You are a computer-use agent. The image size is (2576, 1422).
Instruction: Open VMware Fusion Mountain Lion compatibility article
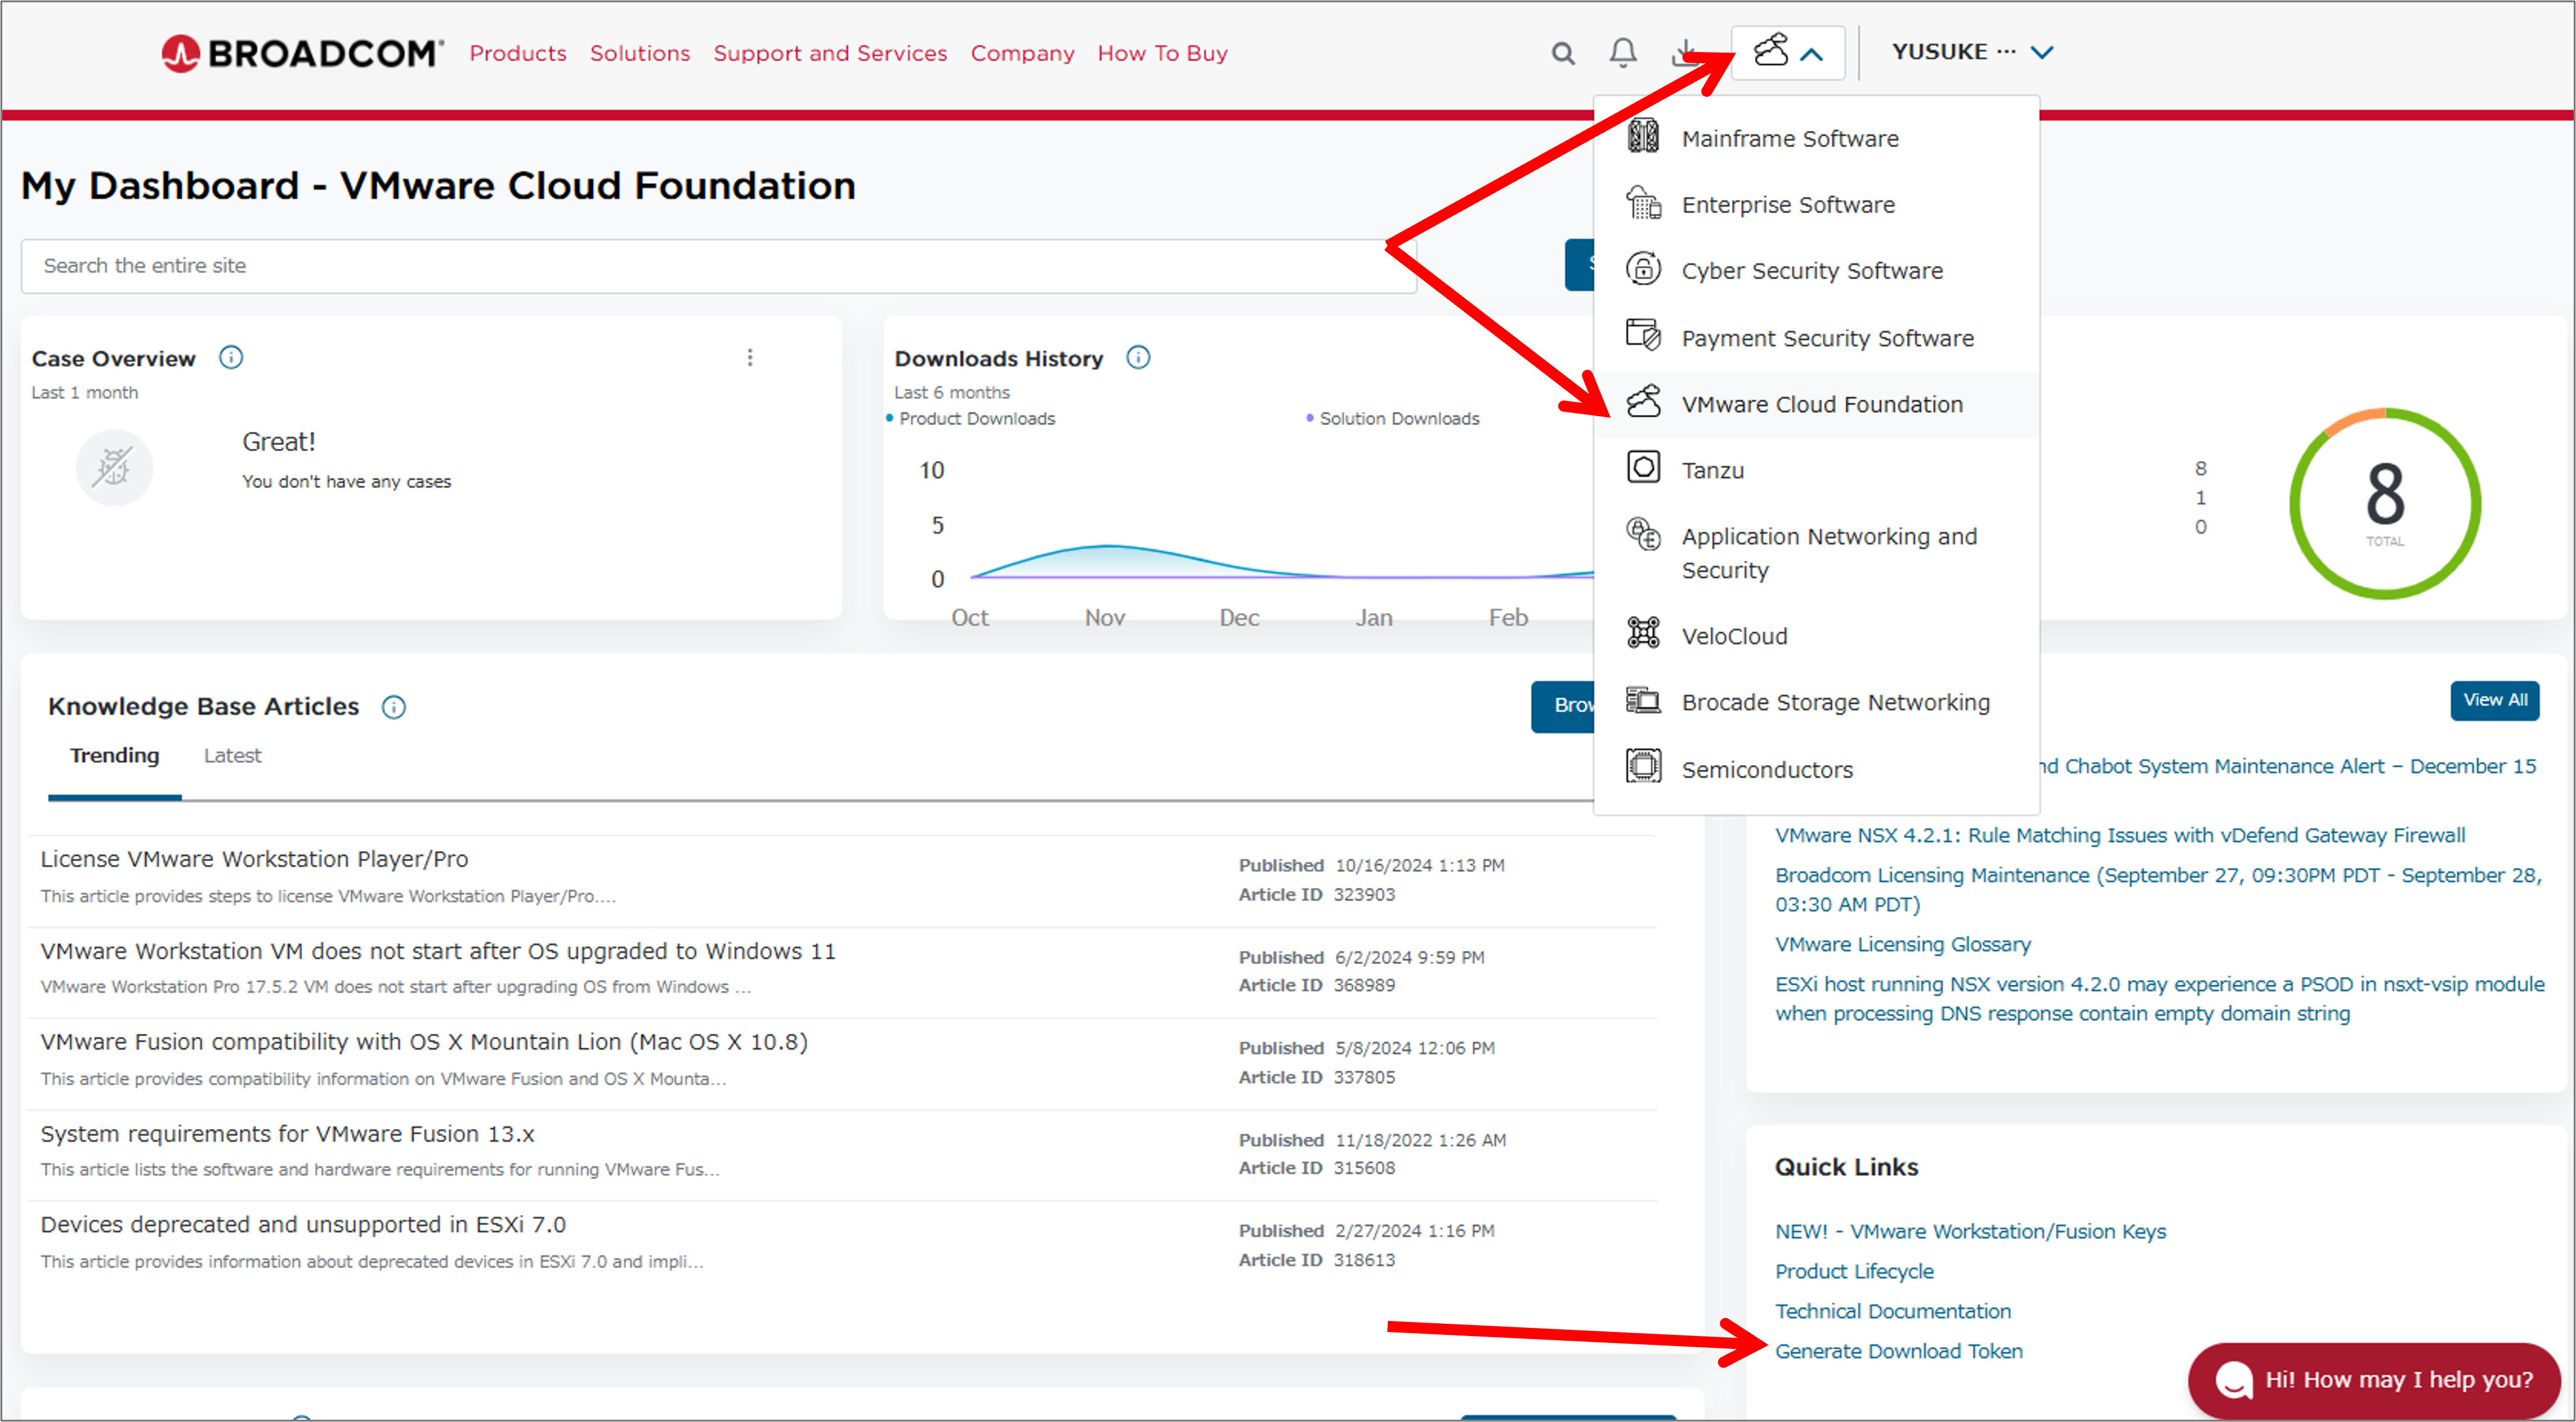(424, 1042)
